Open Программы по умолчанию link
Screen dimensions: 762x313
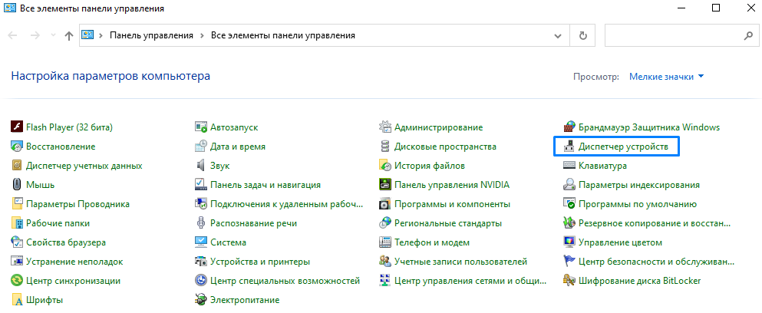(638, 204)
